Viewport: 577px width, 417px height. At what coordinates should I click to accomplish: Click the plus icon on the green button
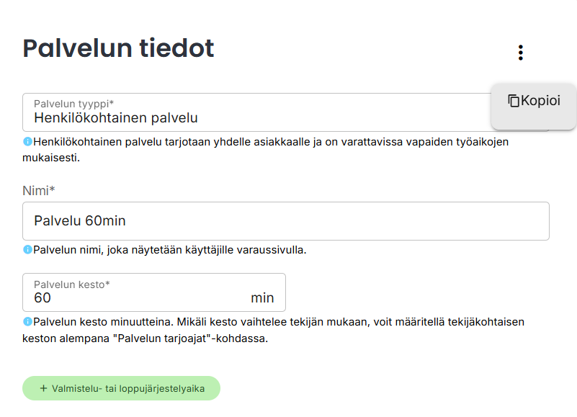(43, 388)
